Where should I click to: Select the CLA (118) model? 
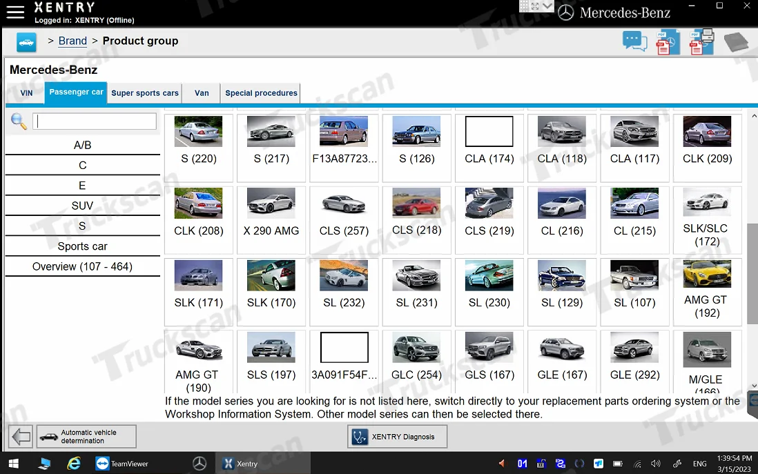click(562, 148)
